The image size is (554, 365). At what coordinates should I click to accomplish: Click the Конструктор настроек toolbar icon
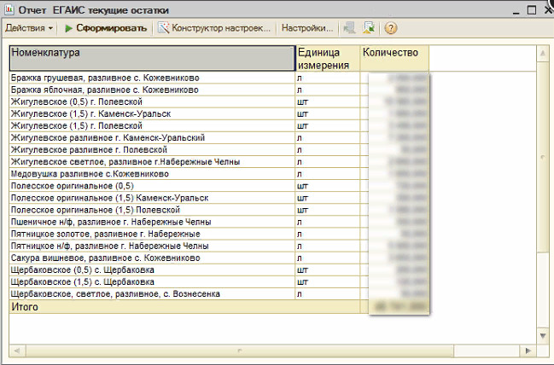point(164,28)
